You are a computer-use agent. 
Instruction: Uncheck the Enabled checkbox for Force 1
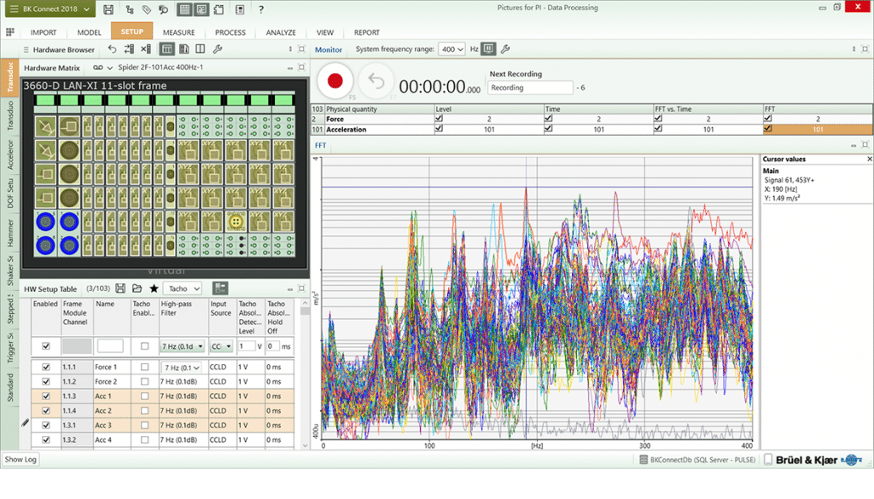point(45,367)
